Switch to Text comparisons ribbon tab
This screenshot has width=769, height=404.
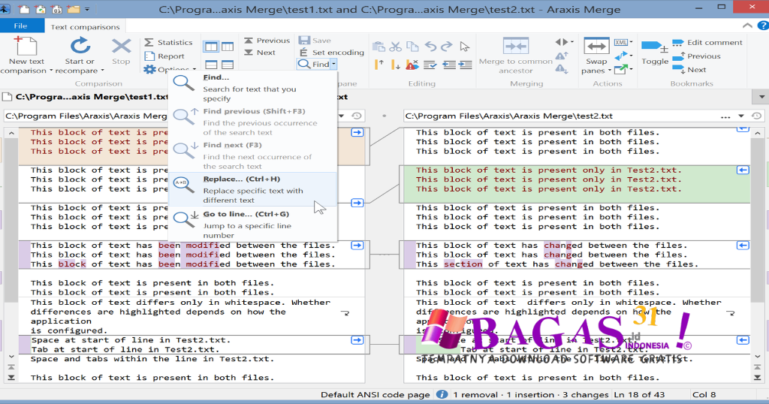pyautogui.click(x=85, y=26)
